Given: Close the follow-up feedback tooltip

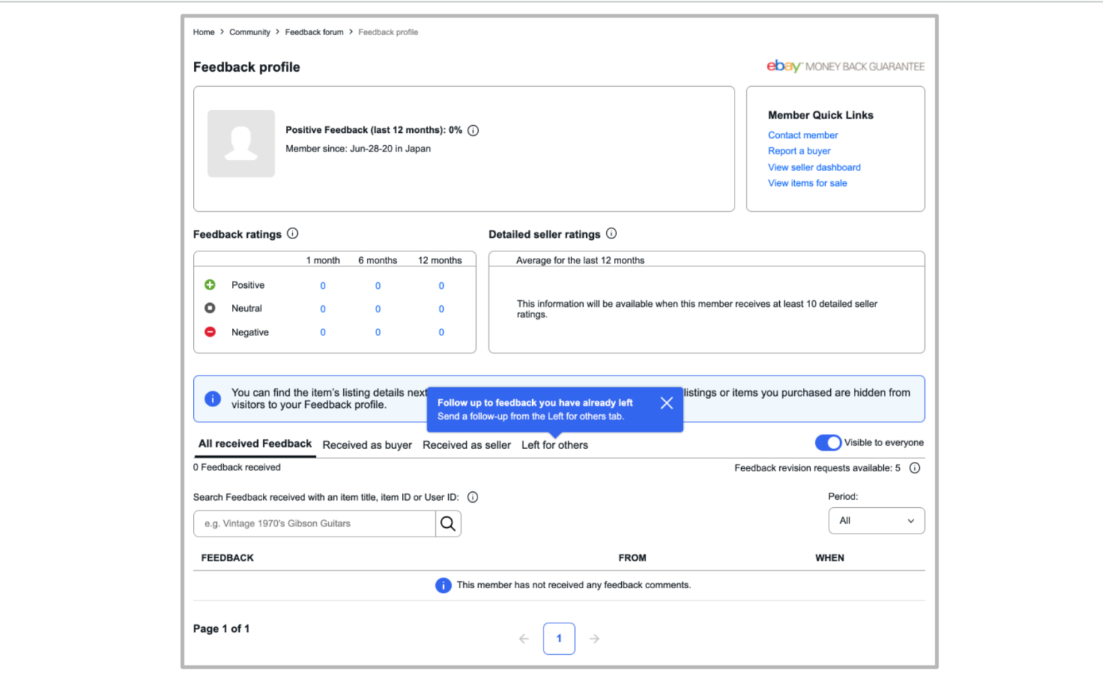Looking at the screenshot, I should pos(666,403).
